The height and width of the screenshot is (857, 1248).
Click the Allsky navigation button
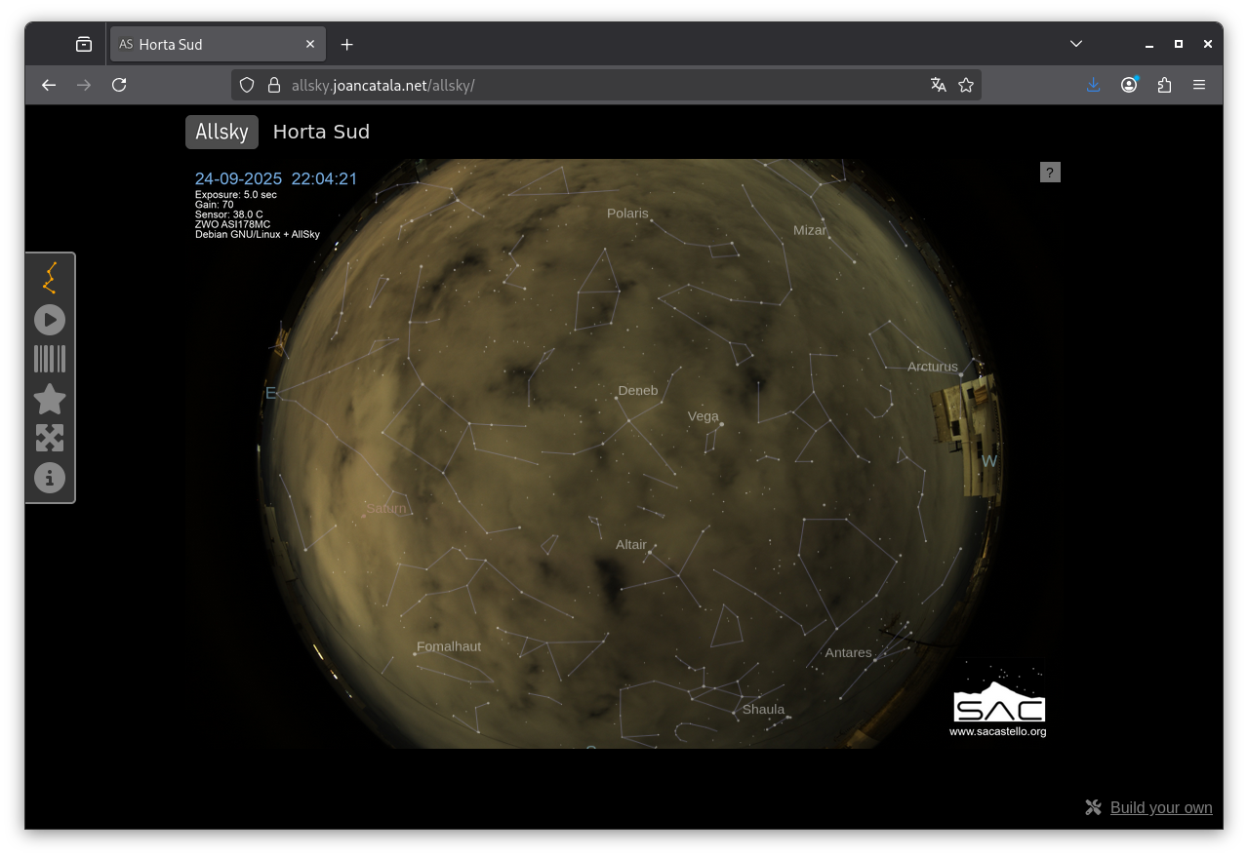click(x=221, y=132)
